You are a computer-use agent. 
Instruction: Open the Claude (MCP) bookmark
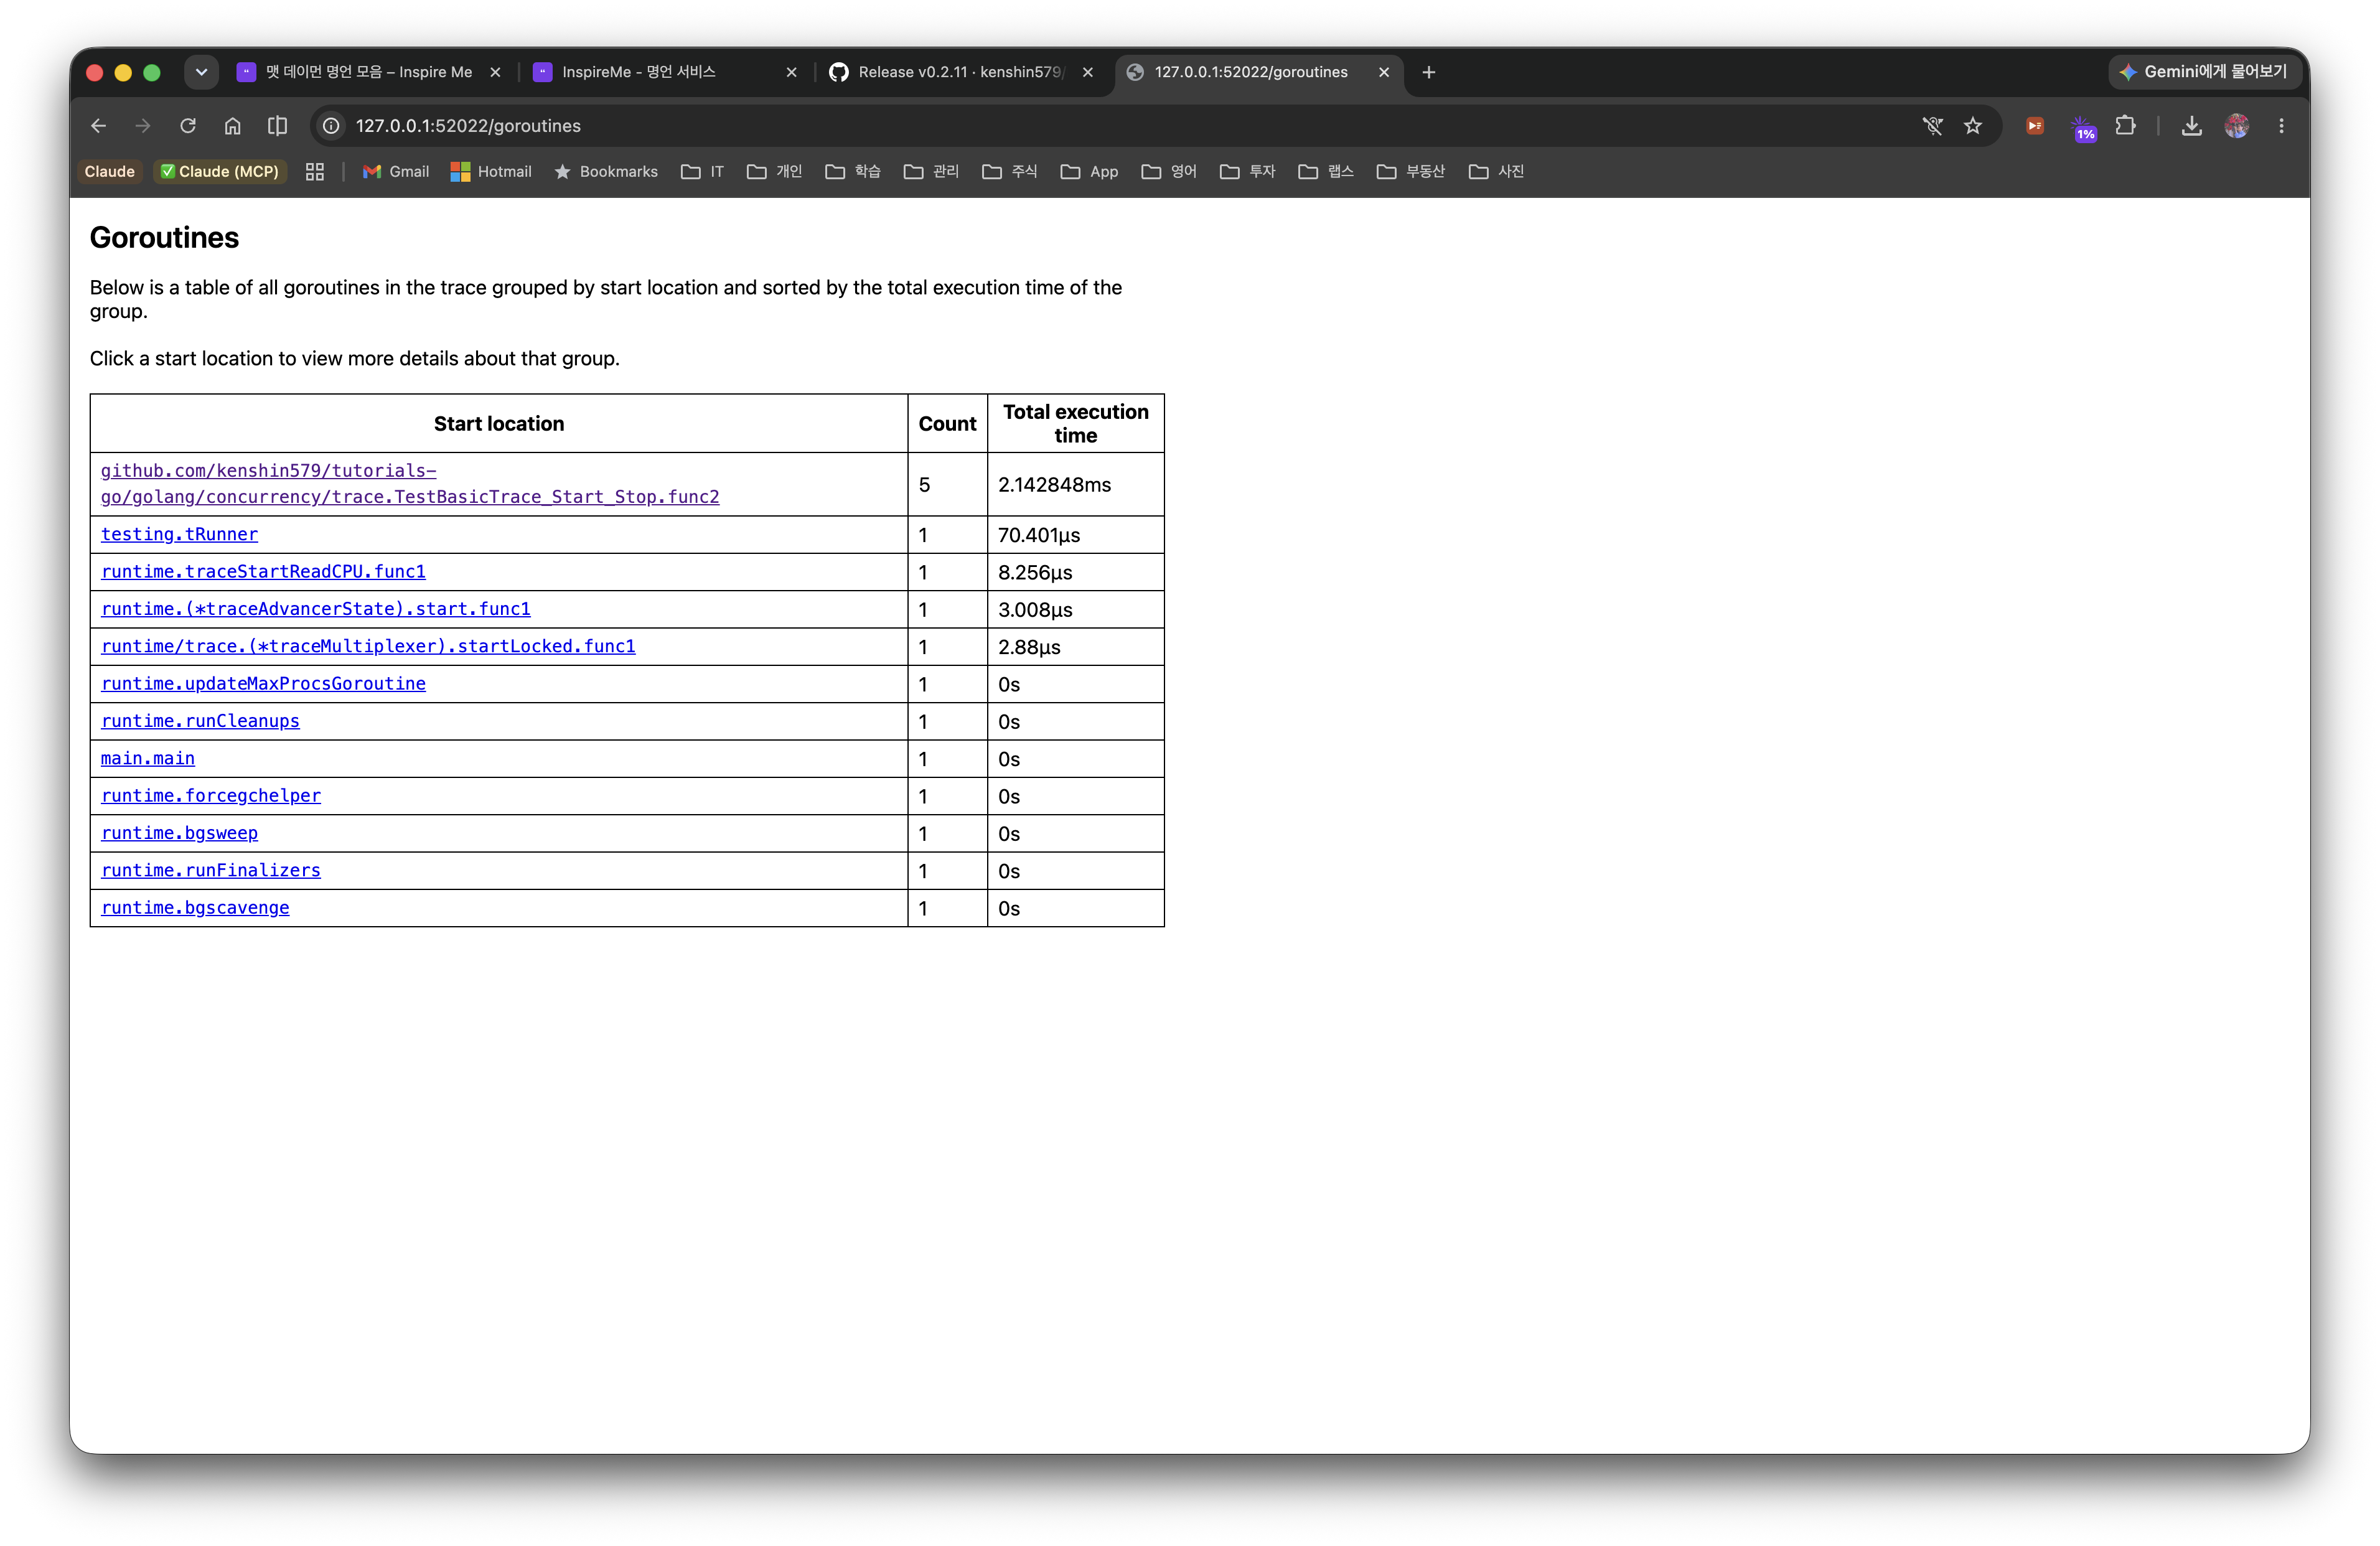click(x=220, y=172)
